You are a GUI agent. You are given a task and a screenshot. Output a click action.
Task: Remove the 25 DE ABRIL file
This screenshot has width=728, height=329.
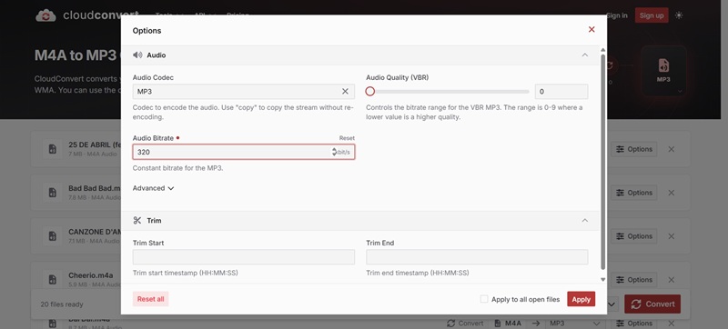671,149
